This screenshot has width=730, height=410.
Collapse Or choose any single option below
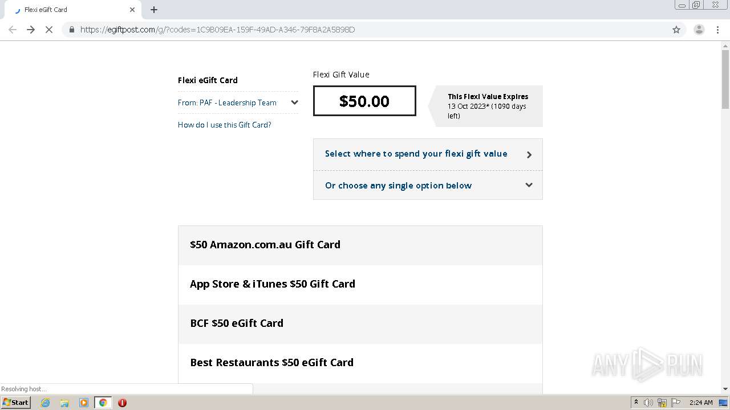[x=428, y=185]
